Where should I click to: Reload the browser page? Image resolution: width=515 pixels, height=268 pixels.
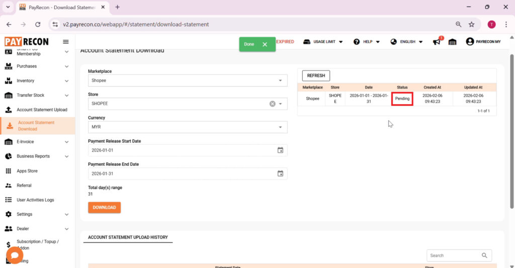point(38,24)
